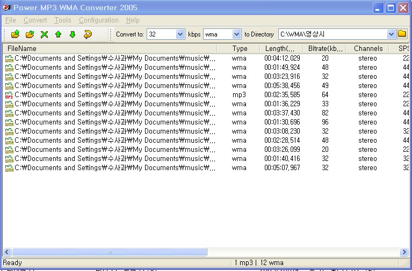Viewport: 412px width, 271px height.
Task: Click wma file icon of 00:01:49.924 row
Action: (x=9, y=68)
